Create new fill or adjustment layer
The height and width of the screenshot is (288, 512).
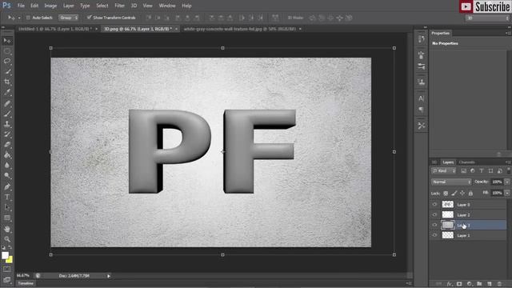[470, 284]
